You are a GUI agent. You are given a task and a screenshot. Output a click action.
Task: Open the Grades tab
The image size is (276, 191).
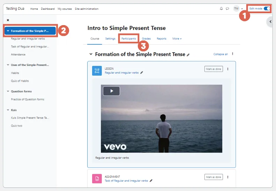[x=146, y=39]
